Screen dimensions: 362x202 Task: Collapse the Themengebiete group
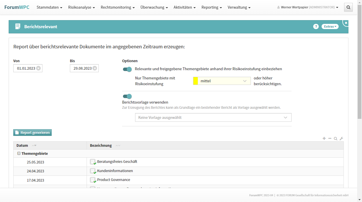tap(19, 154)
